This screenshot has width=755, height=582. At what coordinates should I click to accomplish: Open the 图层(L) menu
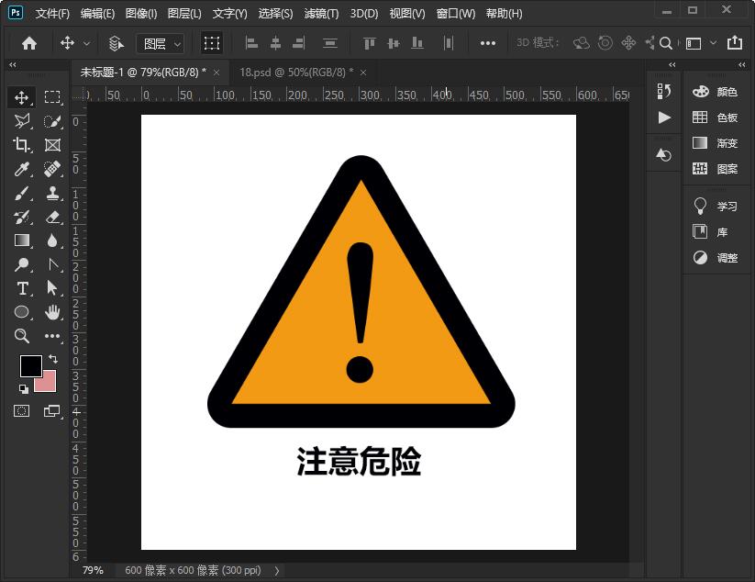click(x=184, y=14)
